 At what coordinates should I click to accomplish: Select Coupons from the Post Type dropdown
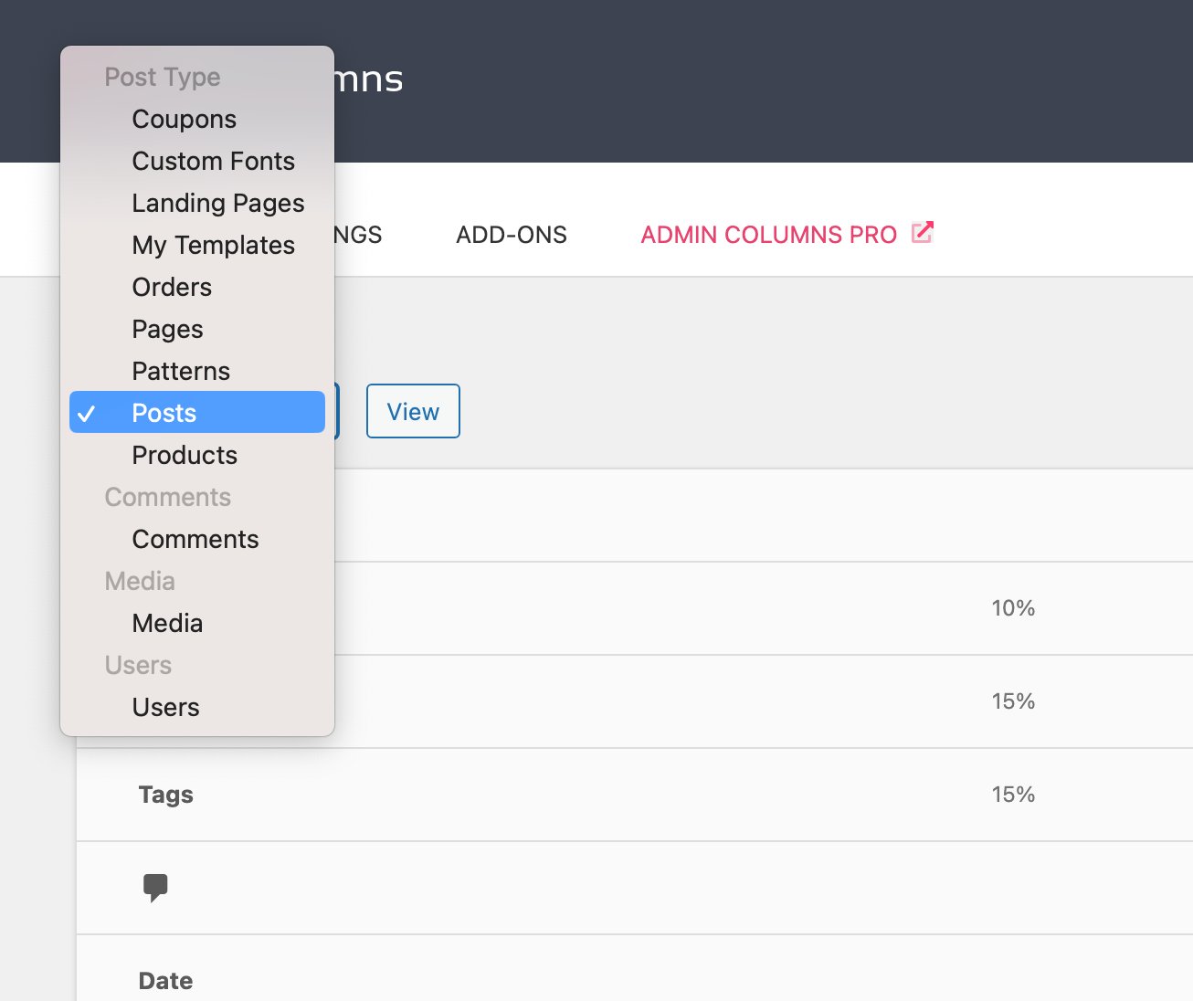tap(184, 119)
